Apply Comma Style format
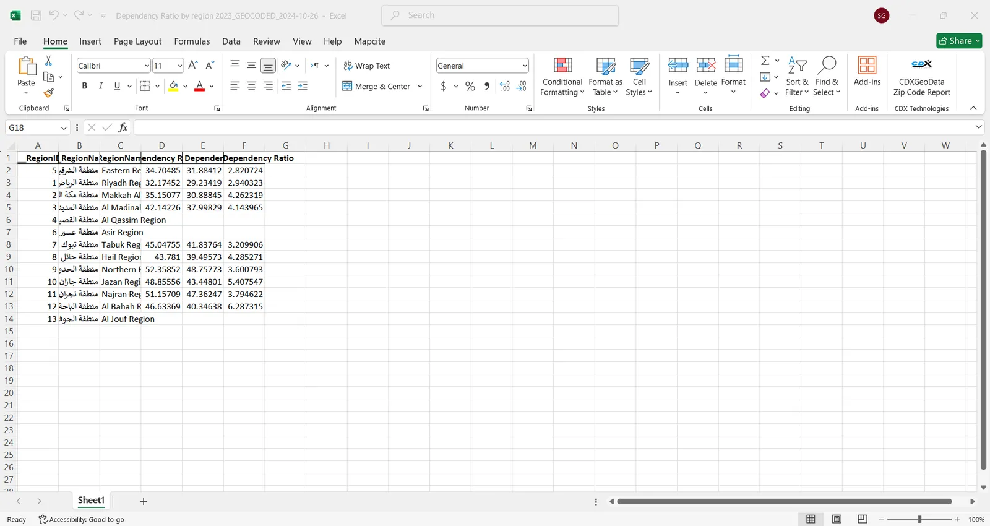This screenshot has height=526, width=990. pos(487,86)
